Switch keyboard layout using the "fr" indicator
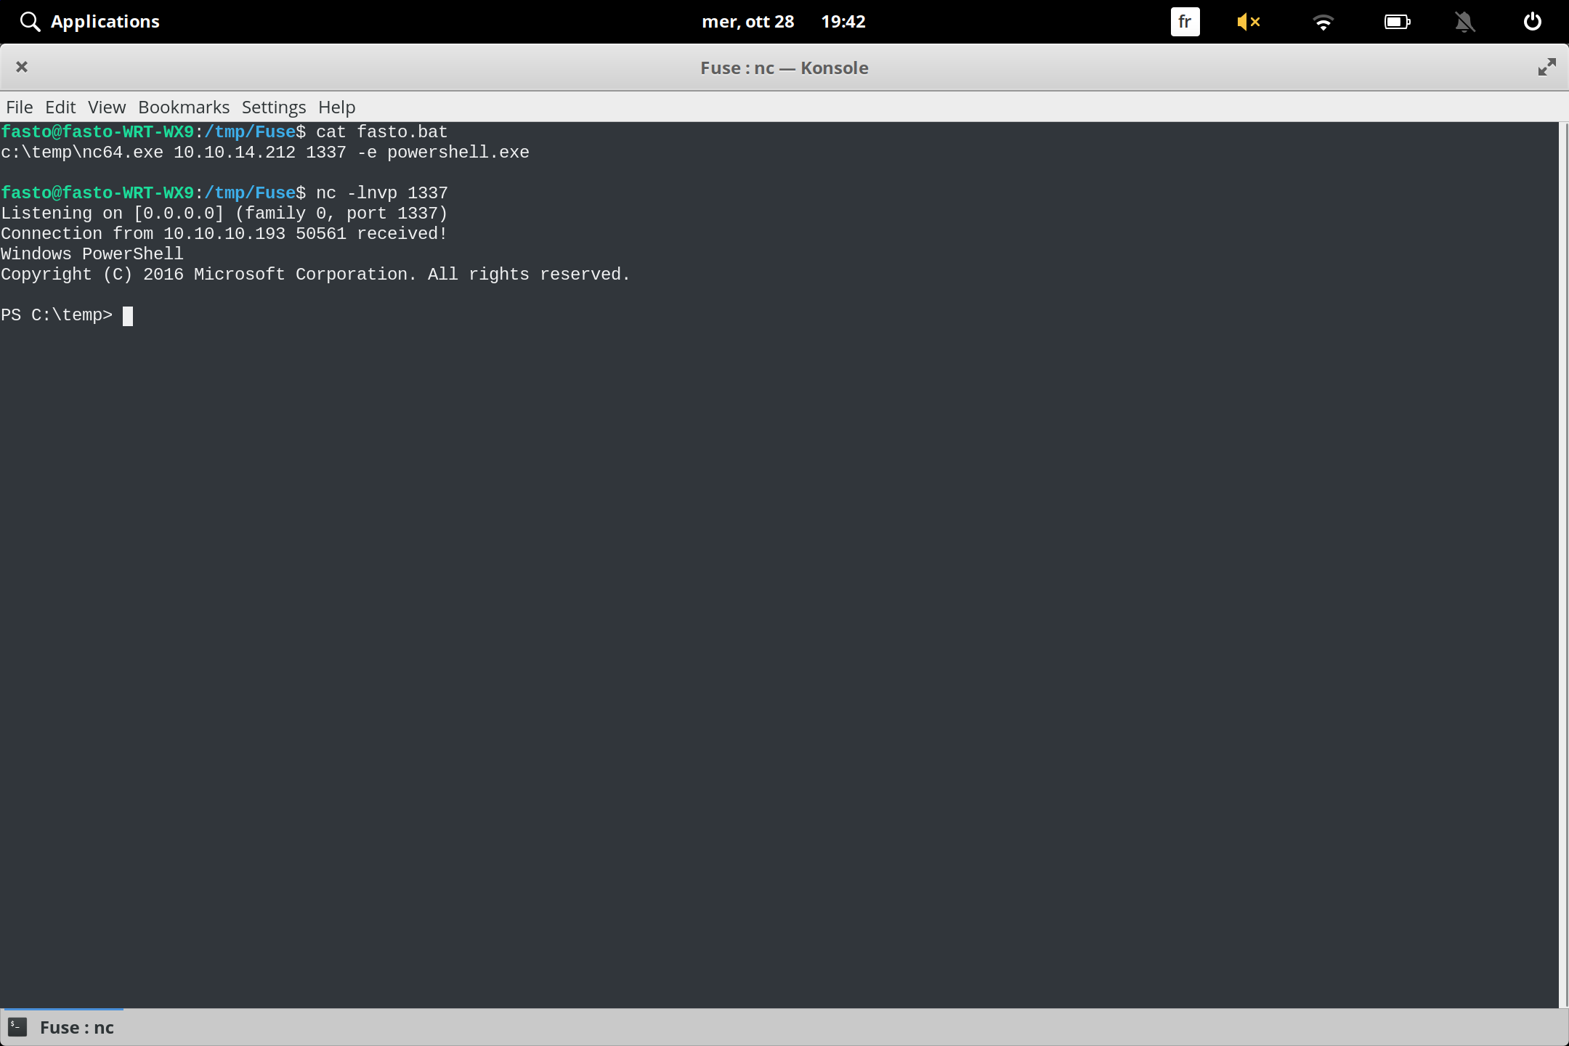 click(x=1184, y=22)
